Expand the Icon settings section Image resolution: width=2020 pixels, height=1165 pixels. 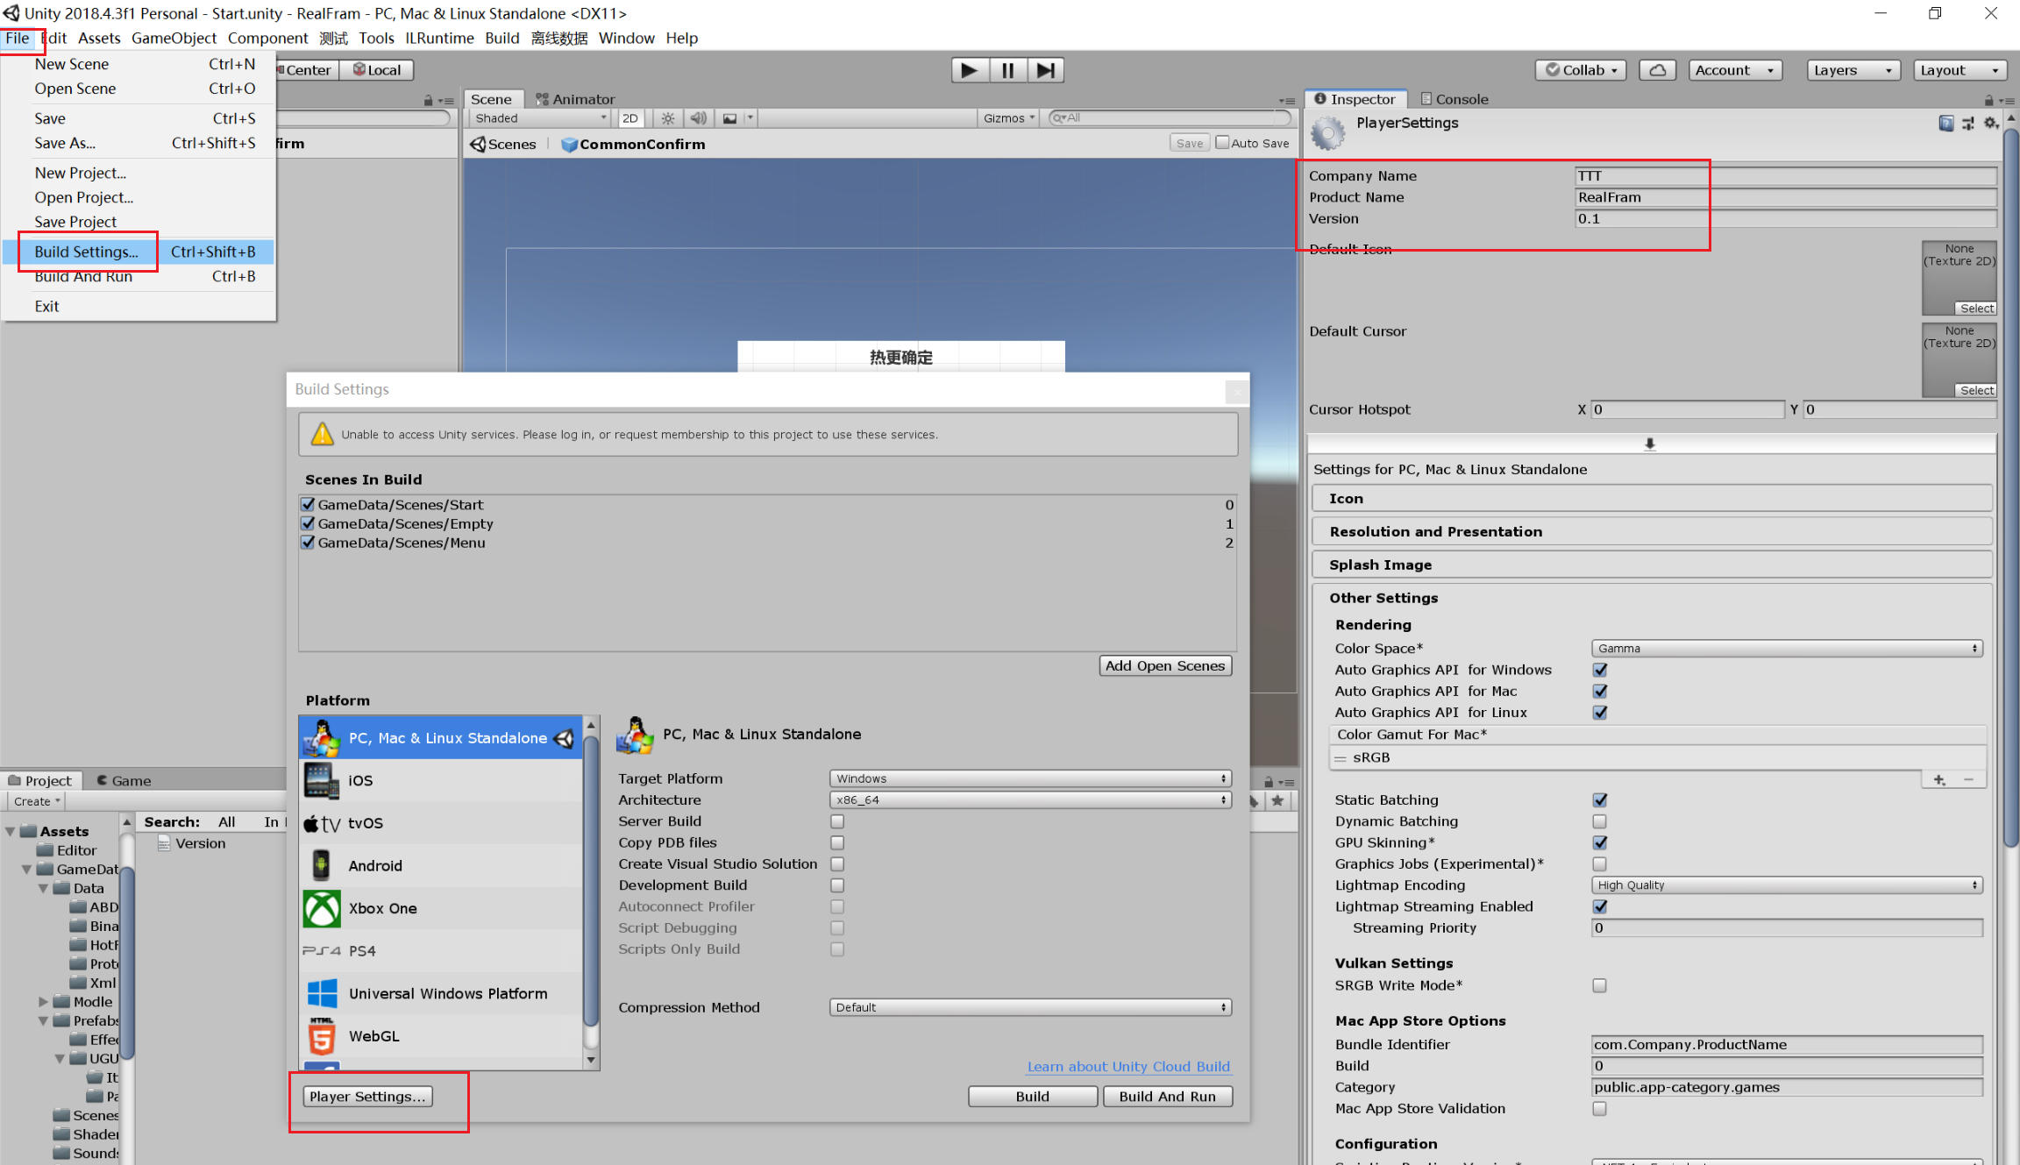[x=1652, y=499]
